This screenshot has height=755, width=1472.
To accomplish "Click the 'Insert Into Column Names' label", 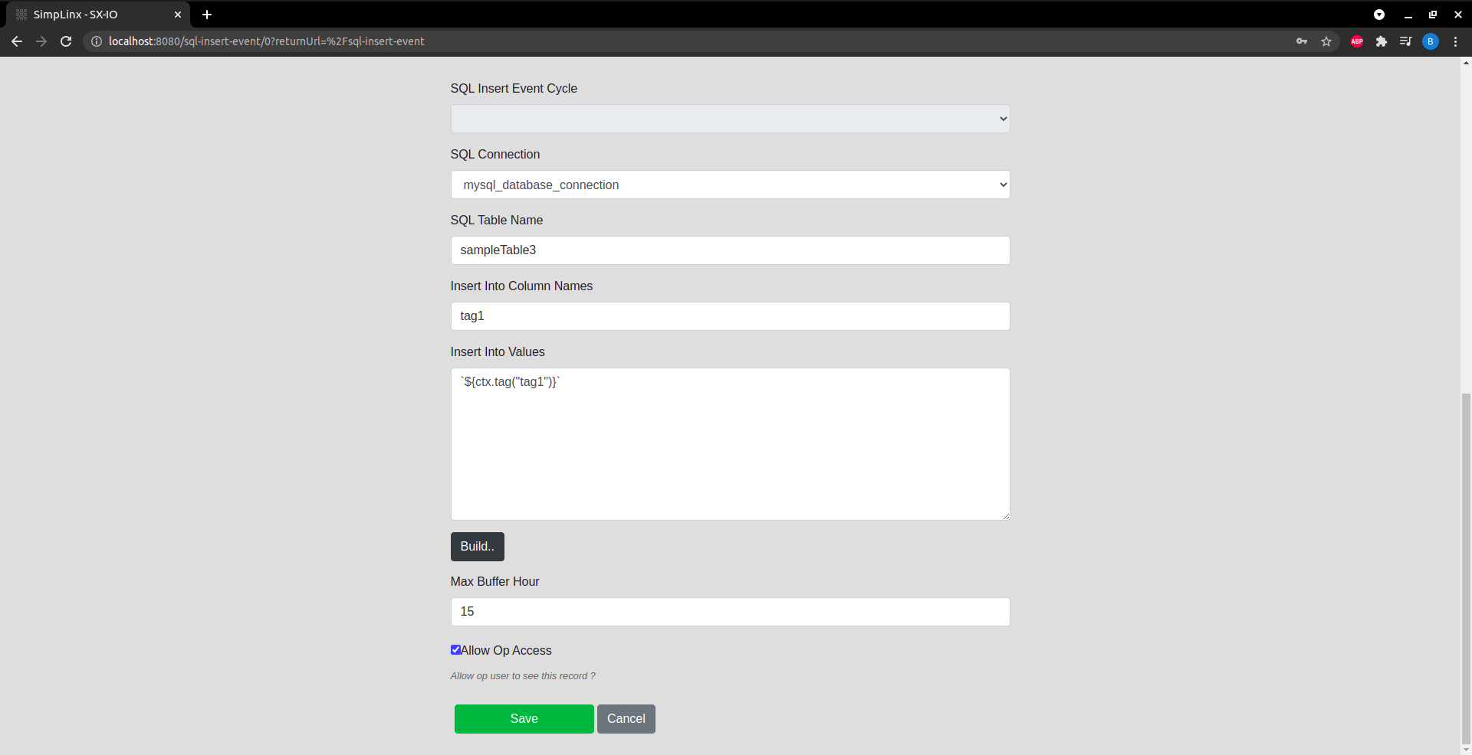I will point(521,286).
